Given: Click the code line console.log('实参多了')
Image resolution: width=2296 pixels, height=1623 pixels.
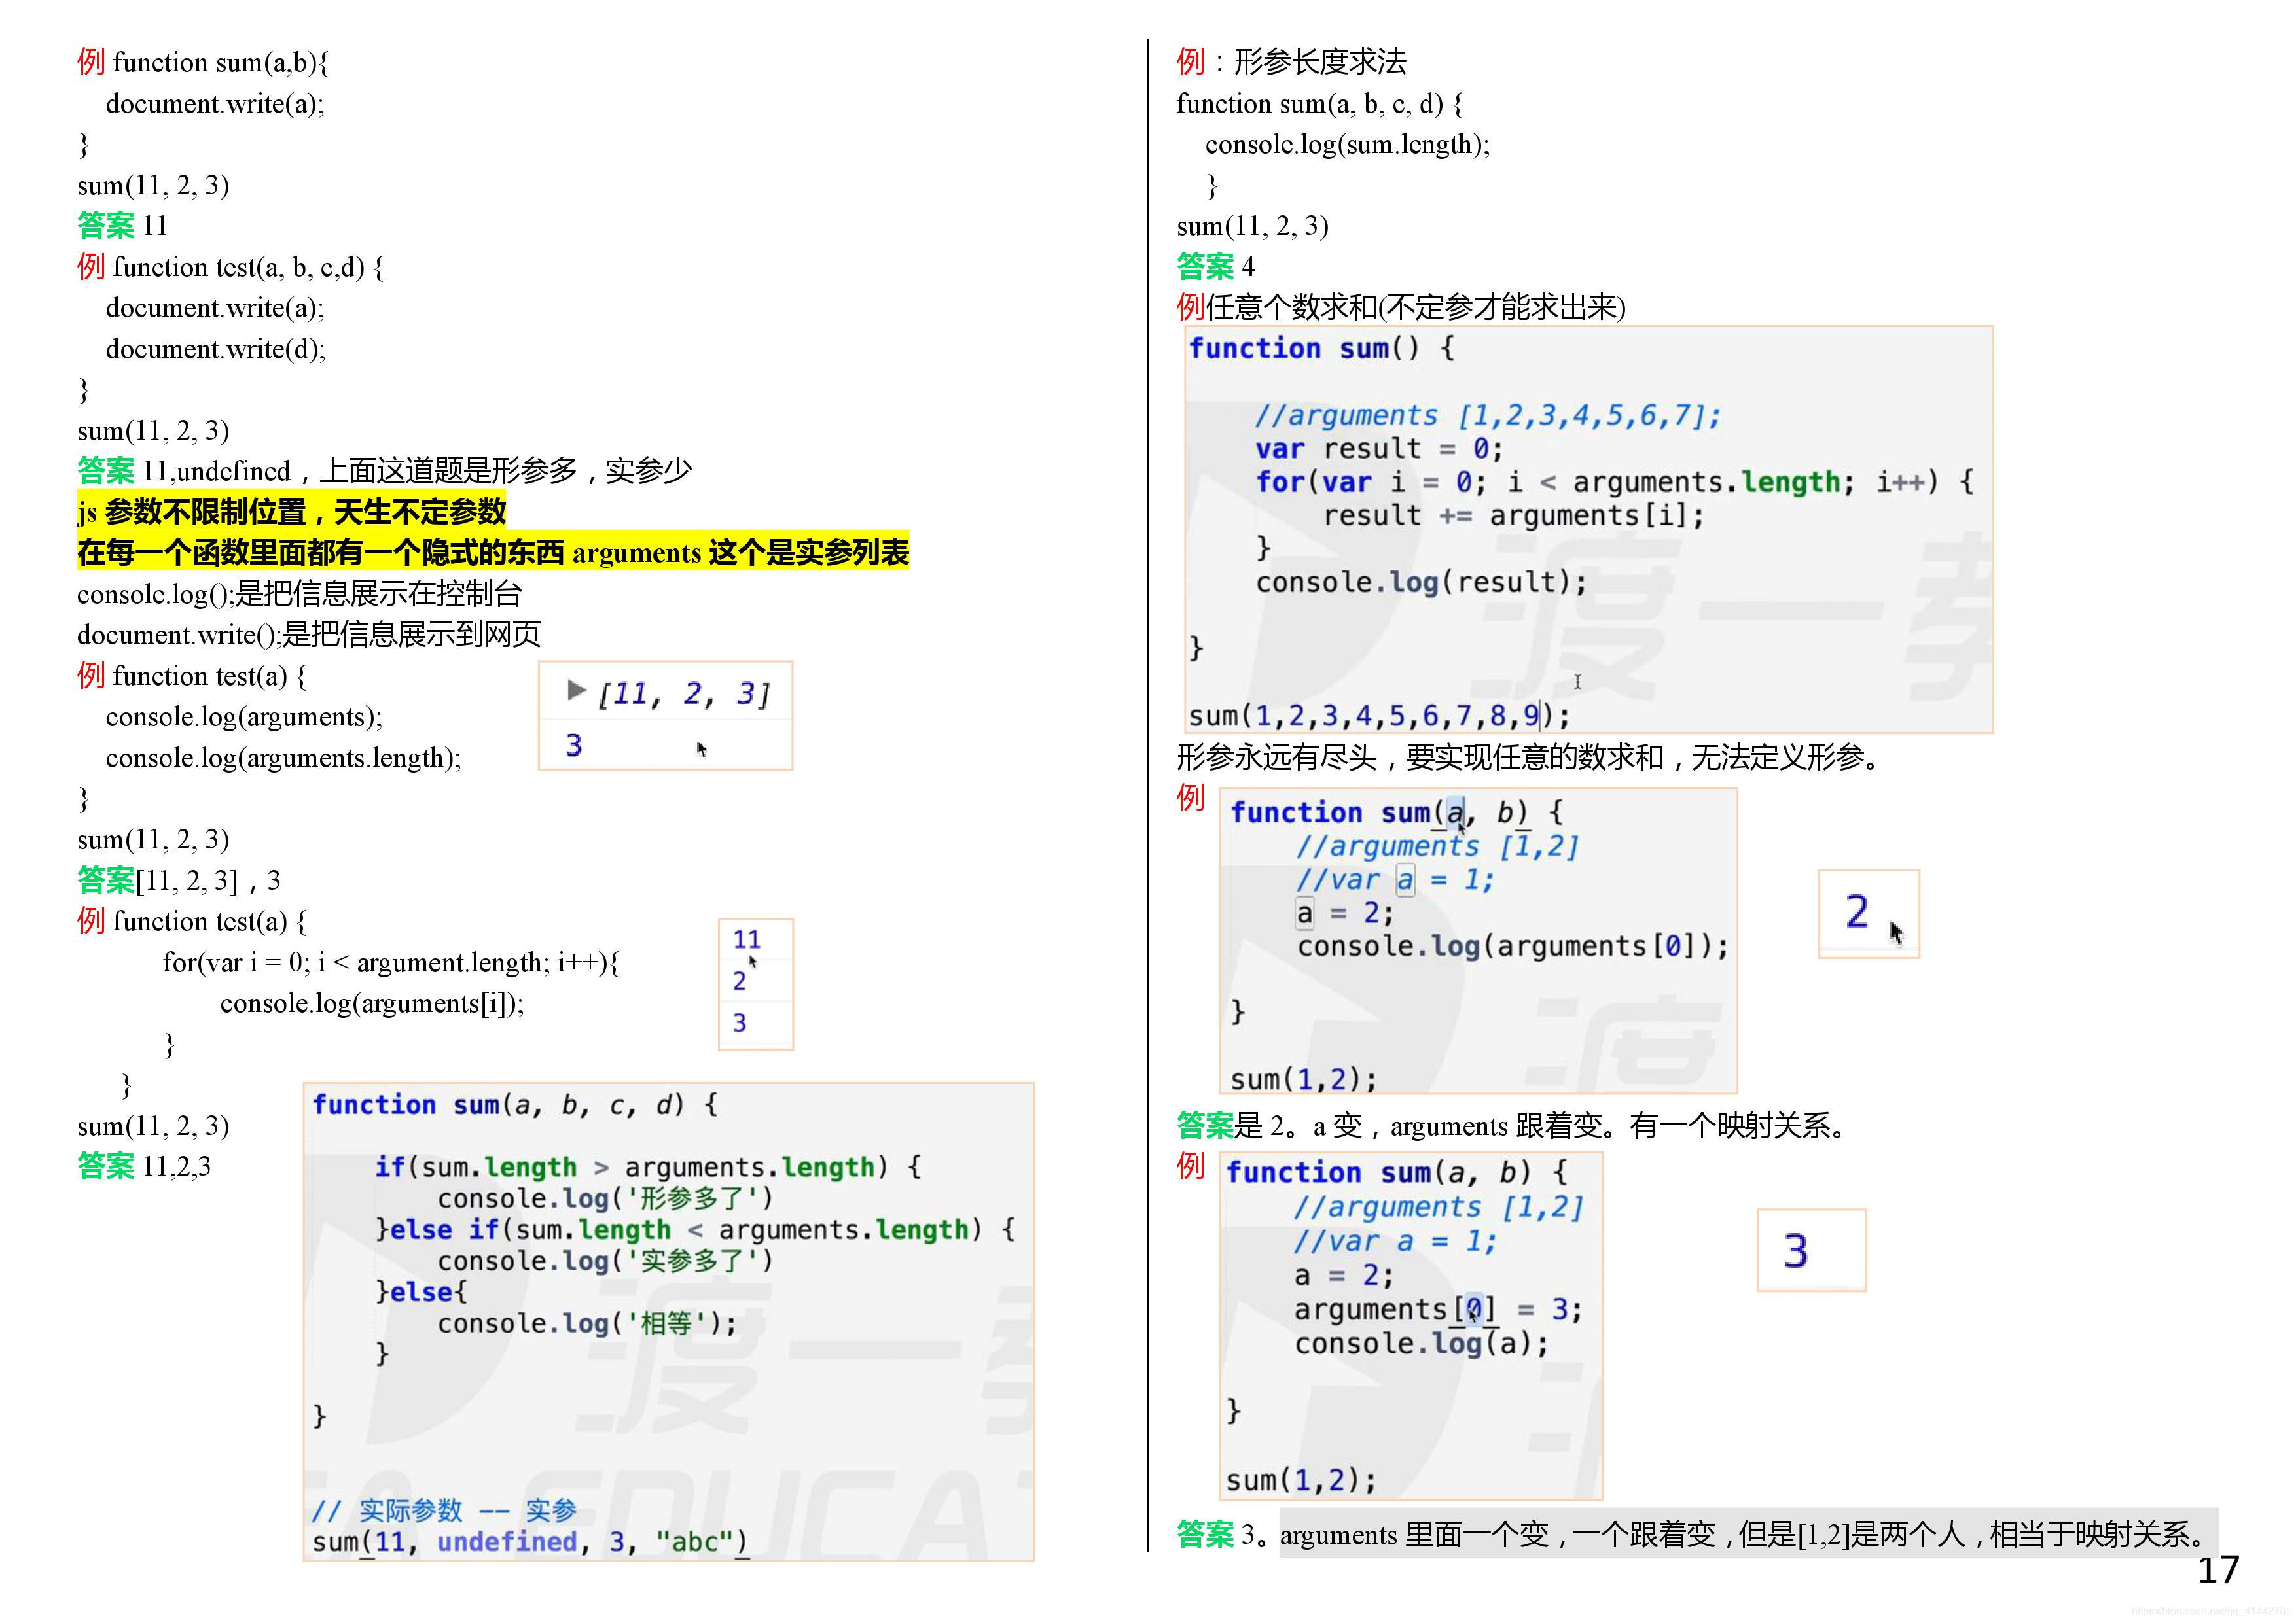Looking at the screenshot, I should coord(605,1261).
